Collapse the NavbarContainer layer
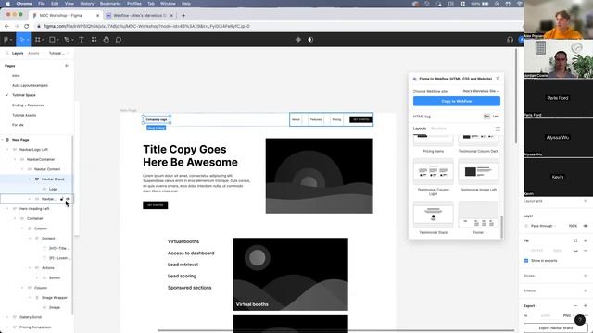593x333 pixels. coord(15,160)
